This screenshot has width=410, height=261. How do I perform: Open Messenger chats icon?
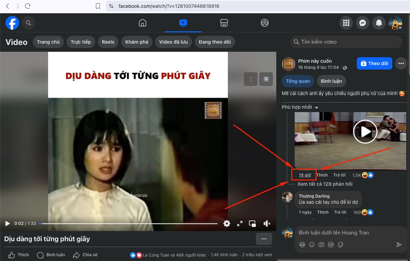pos(363,23)
